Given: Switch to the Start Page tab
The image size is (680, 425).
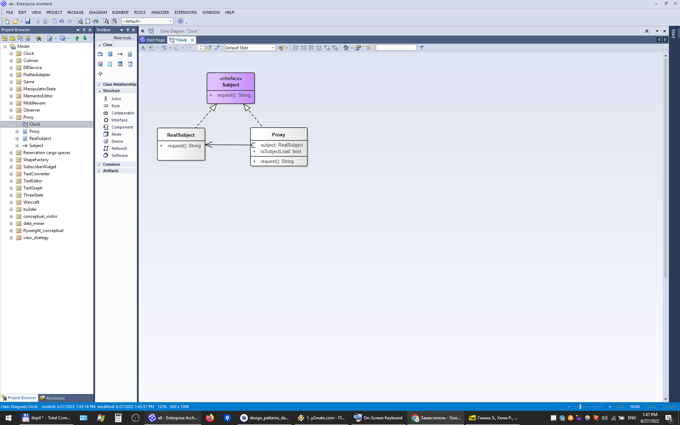Looking at the screenshot, I should 153,40.
